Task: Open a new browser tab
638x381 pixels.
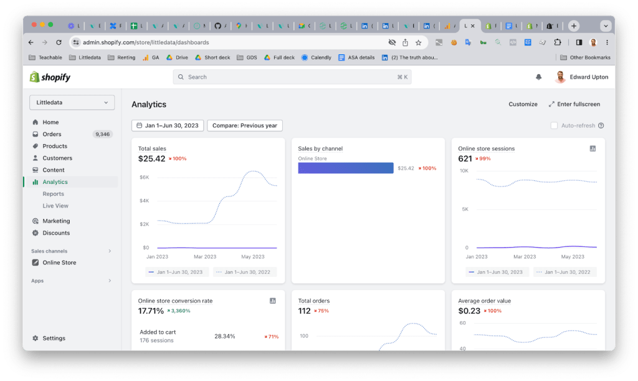Action: click(x=574, y=26)
